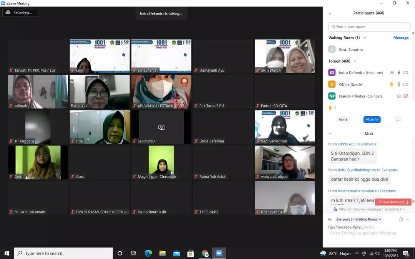The width and height of the screenshot is (415, 259).
Task: Open the emoji picker in chat
Action: [x=401, y=219]
